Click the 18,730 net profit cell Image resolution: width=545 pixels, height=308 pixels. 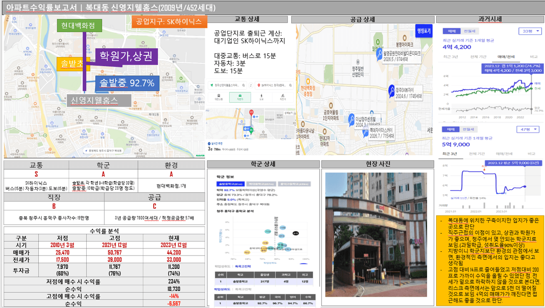[x=173, y=289]
